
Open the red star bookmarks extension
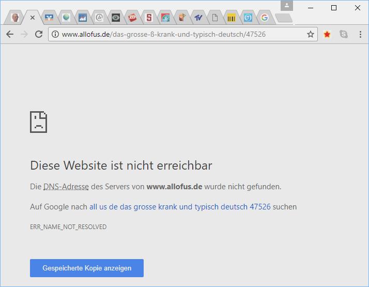point(327,34)
